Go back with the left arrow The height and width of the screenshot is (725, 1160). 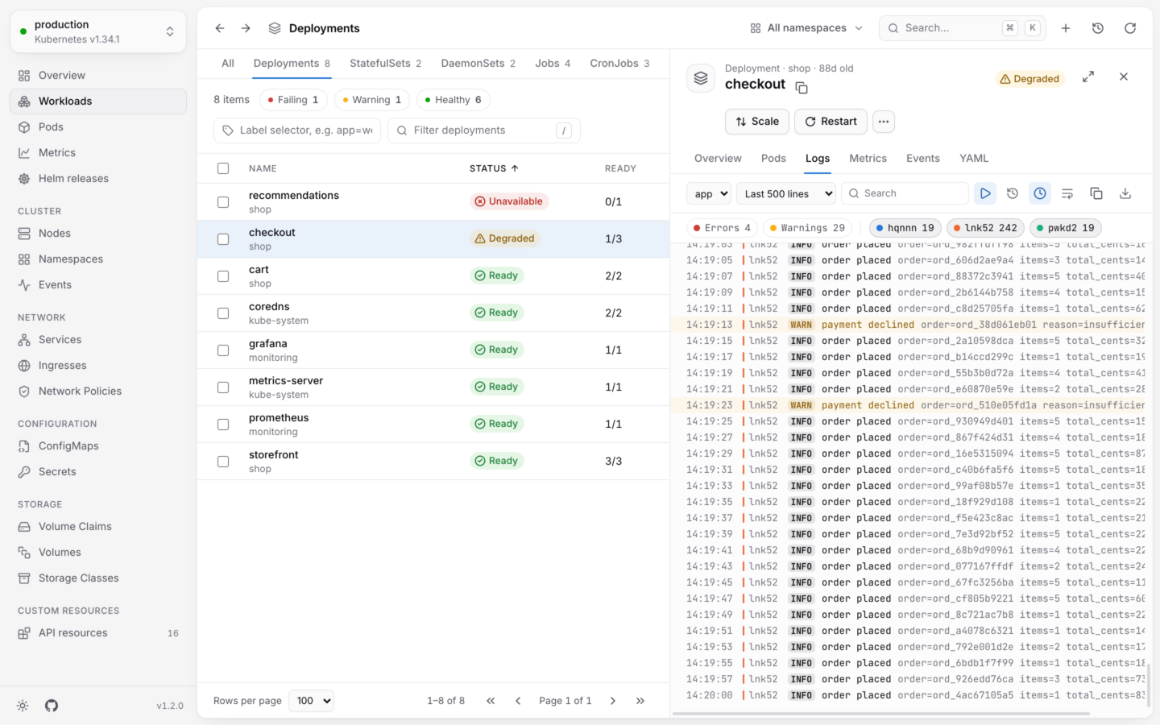tap(220, 28)
